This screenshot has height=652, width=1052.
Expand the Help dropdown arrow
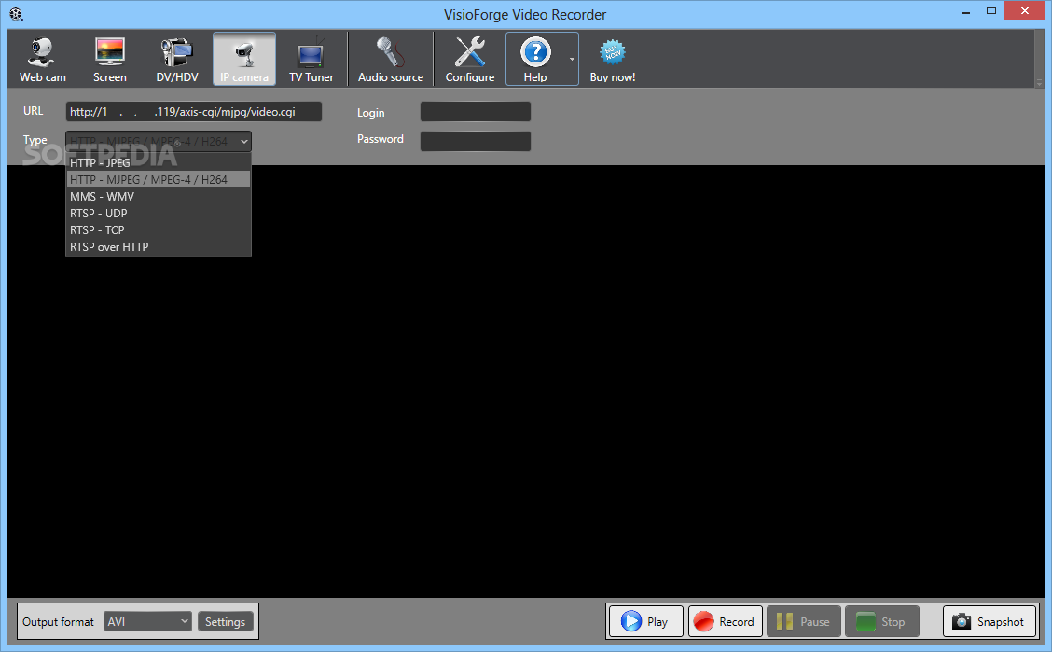(x=572, y=59)
